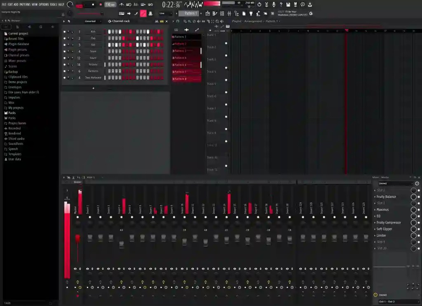Mute the Clap channel

pyautogui.click(x=64, y=38)
